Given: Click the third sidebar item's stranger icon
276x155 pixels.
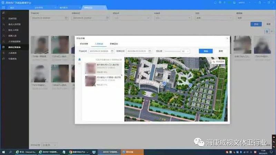Looking at the screenshot, I should (3, 30).
